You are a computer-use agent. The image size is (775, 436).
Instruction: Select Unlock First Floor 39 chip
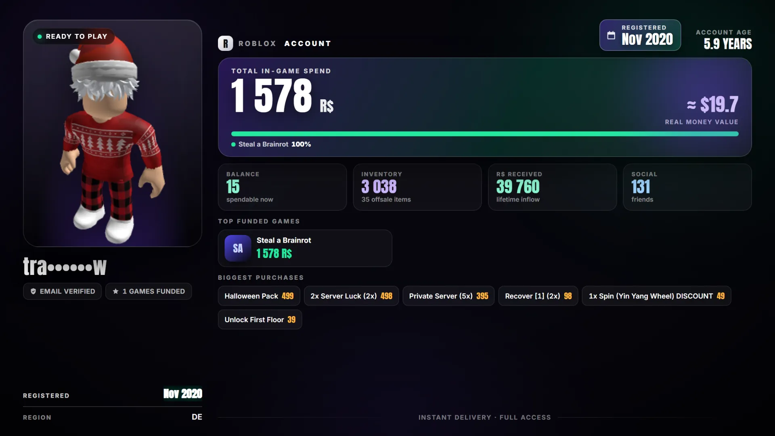click(x=260, y=319)
